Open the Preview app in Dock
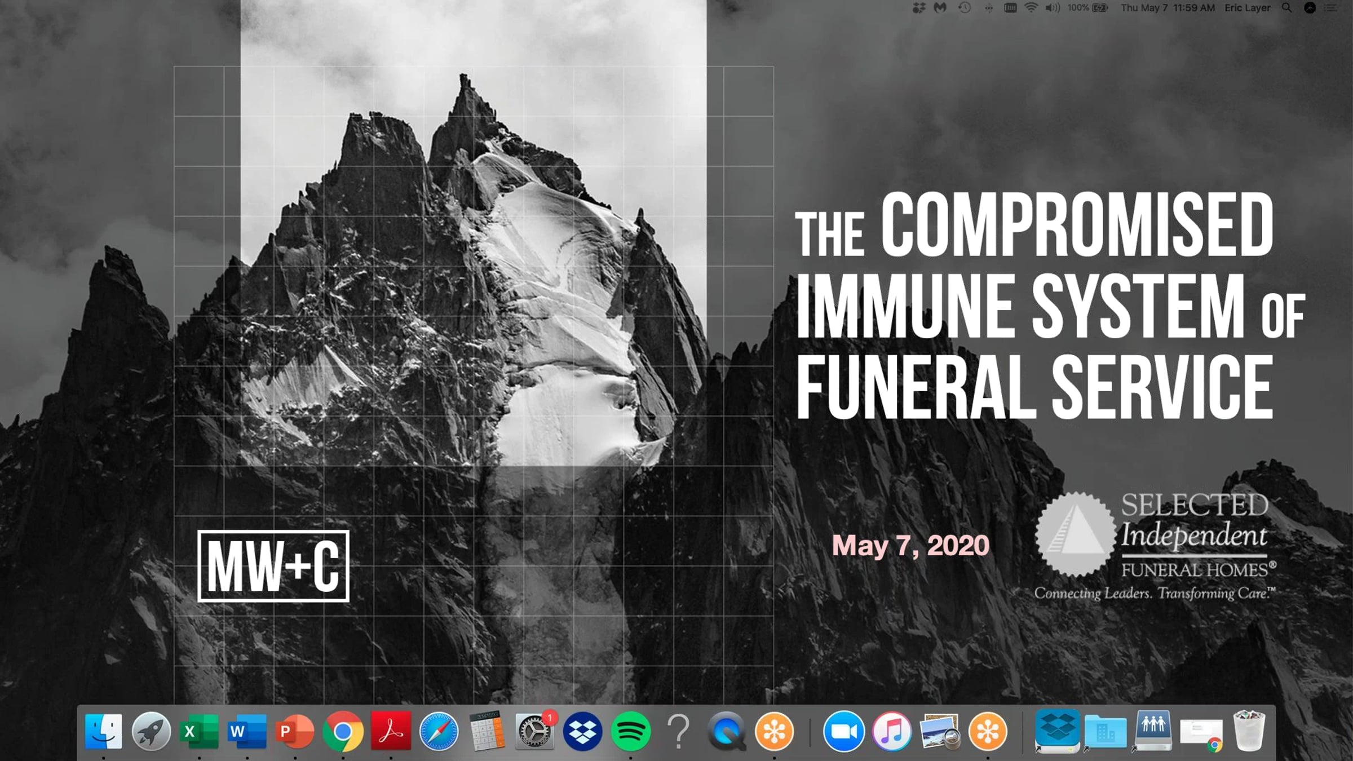Screen dimensions: 1353x761 coord(939,731)
